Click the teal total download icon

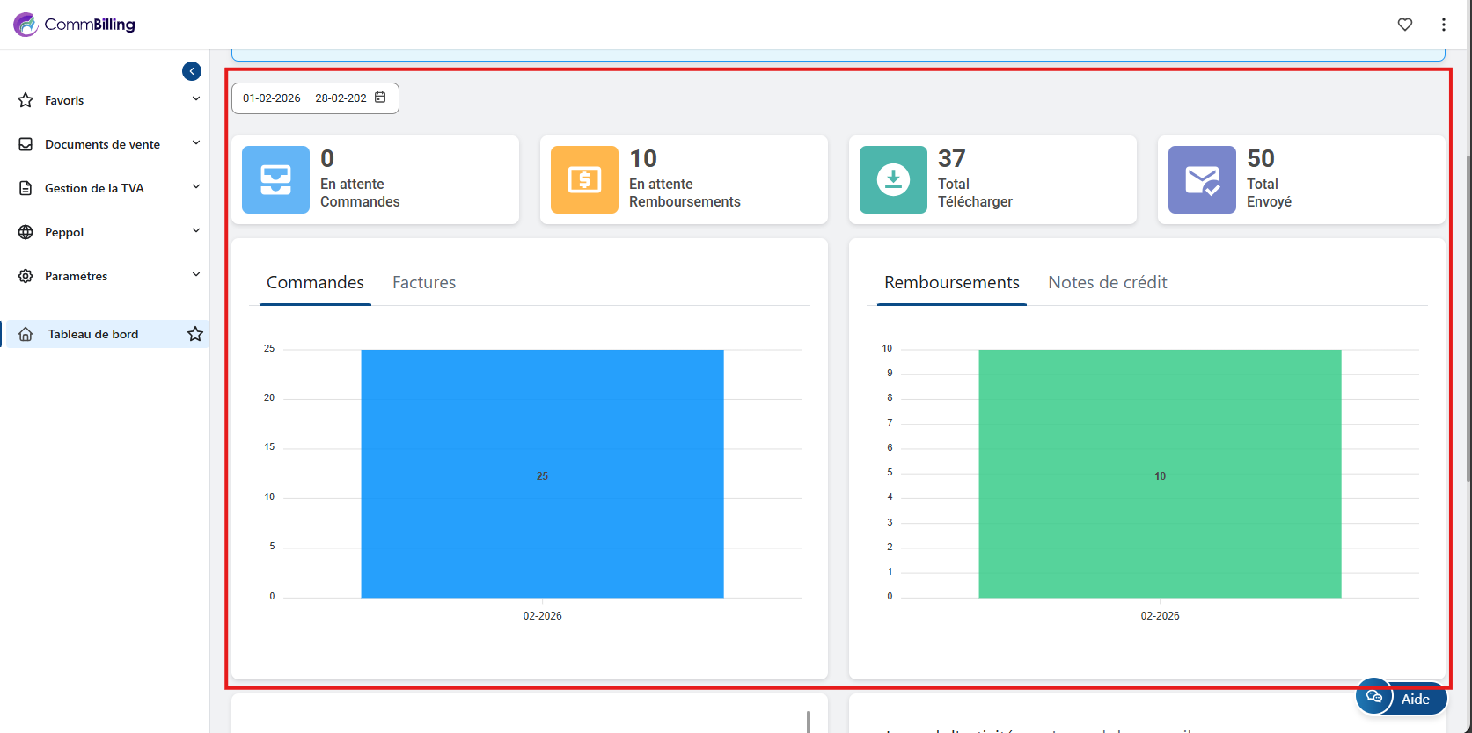click(893, 179)
